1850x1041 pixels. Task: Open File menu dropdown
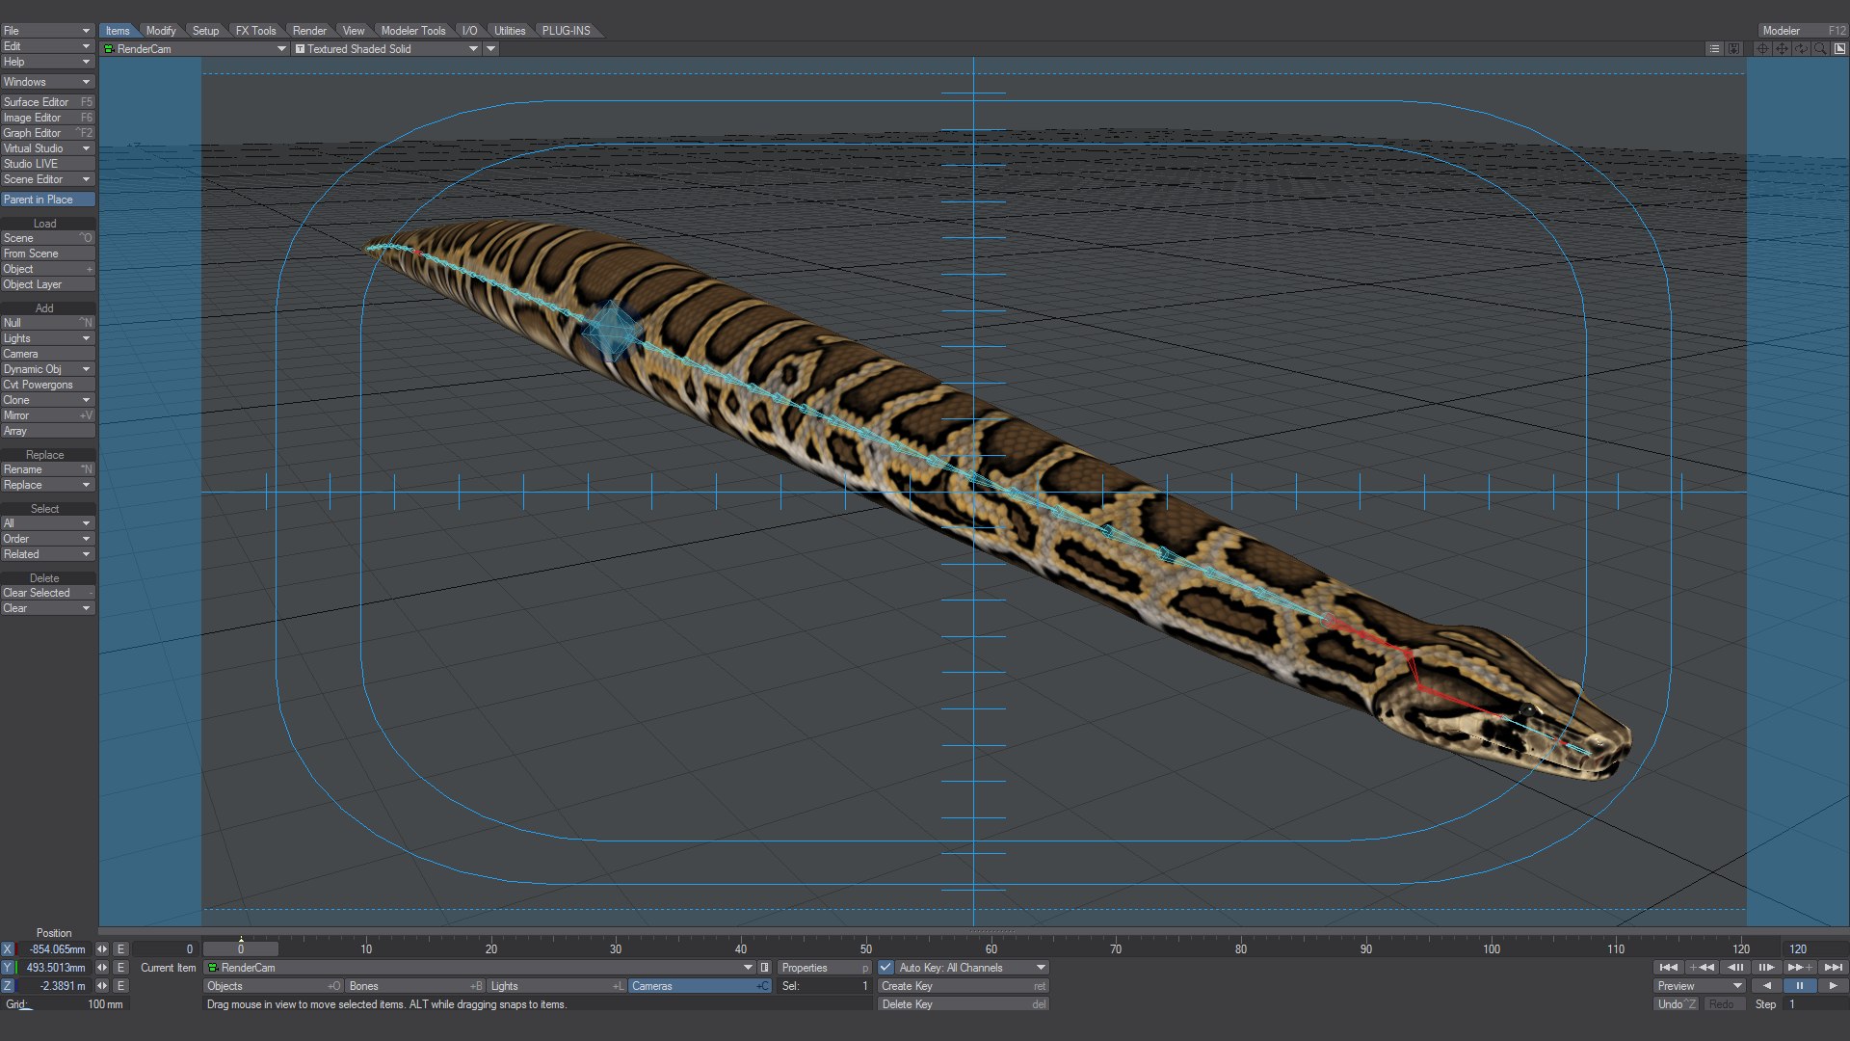coord(47,31)
